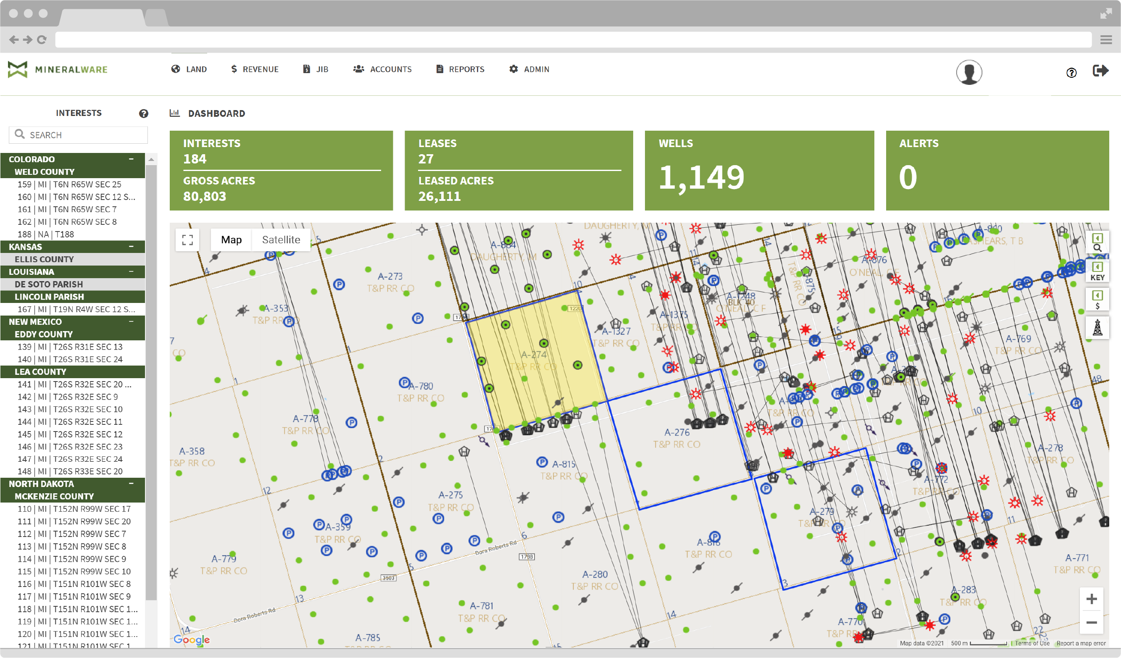The width and height of the screenshot is (1121, 658).
Task: Expand the map search panel
Action: coord(1097,242)
